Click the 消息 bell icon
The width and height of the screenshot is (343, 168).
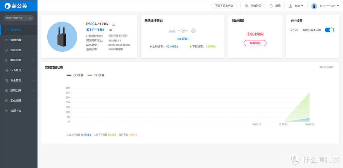click(271, 6)
